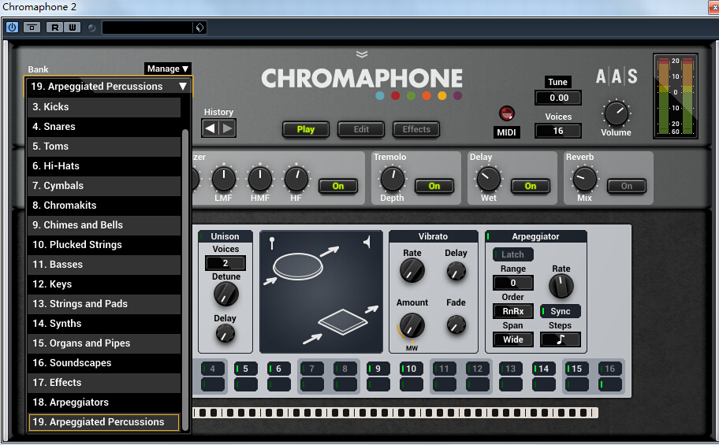Toggle the Arpeggiator module indicator

point(488,236)
